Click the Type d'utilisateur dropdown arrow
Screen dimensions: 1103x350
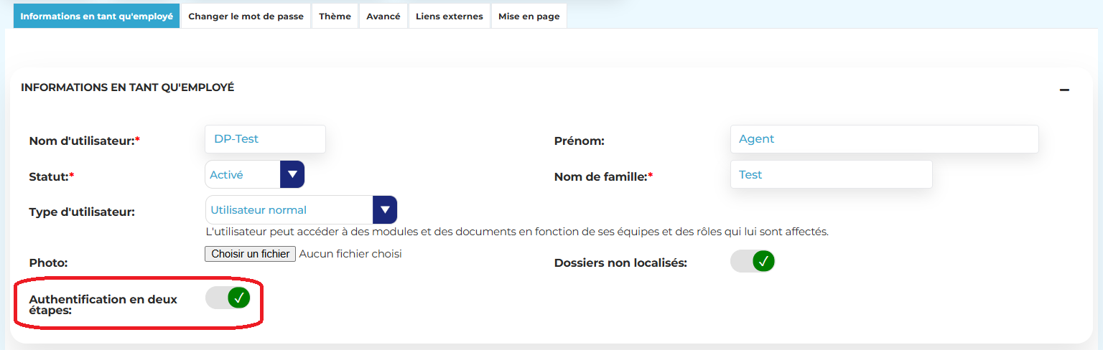[385, 209]
